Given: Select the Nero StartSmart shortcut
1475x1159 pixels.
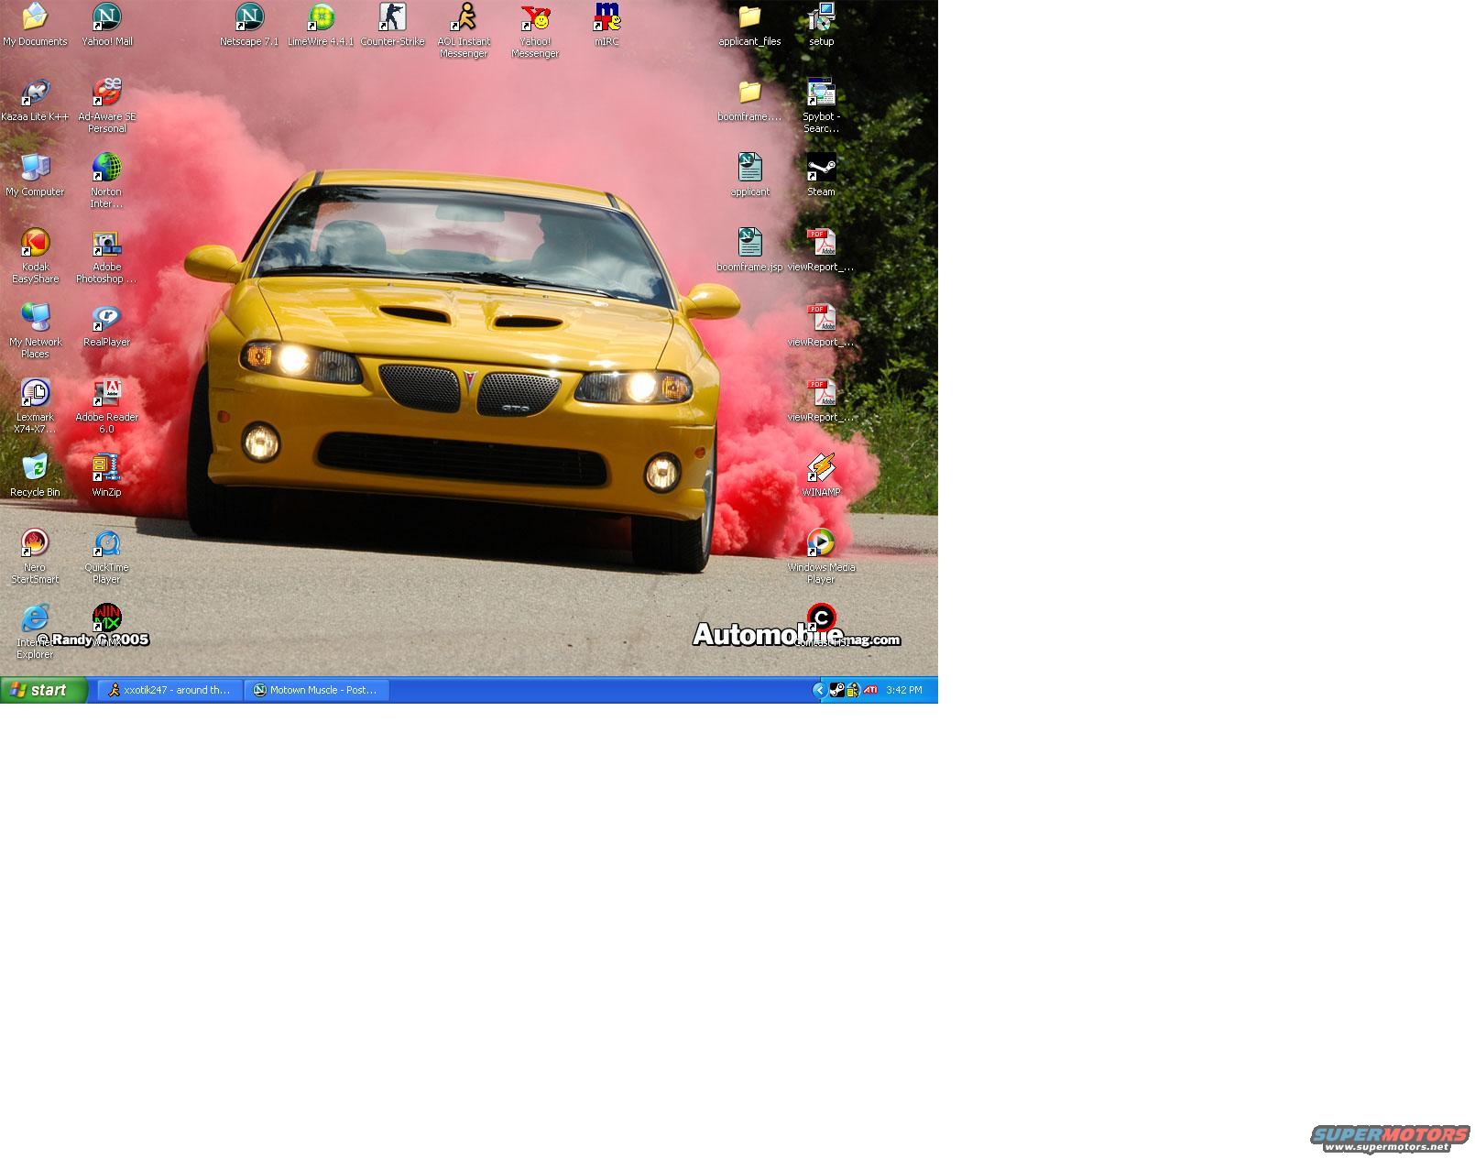Looking at the screenshot, I should click(35, 556).
